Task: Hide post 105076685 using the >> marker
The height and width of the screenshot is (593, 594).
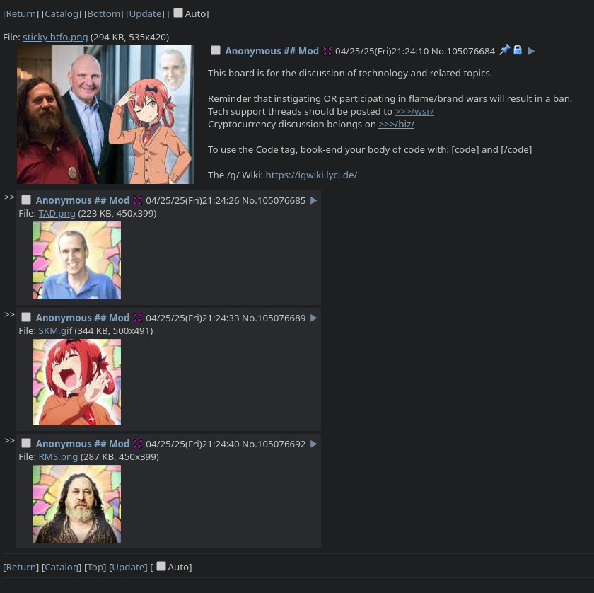Action: (x=9, y=197)
